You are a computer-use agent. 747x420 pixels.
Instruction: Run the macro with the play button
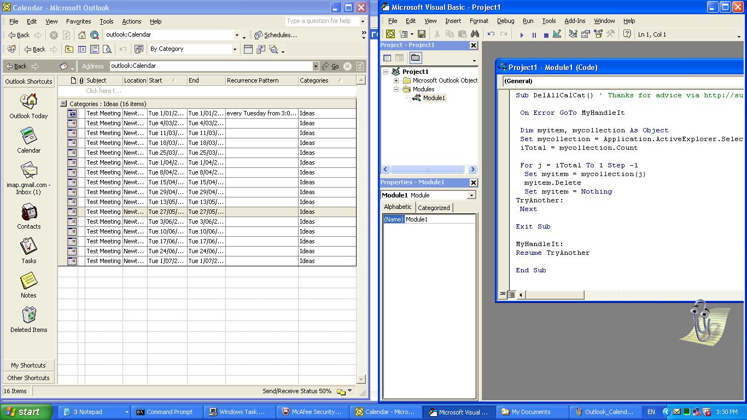(522, 34)
